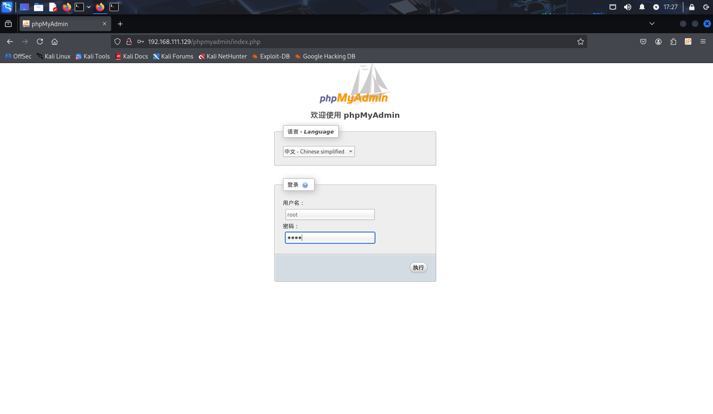Screen dimensions: 713x414
Task: Open the Kali Linux bookmark
Action: click(54, 56)
